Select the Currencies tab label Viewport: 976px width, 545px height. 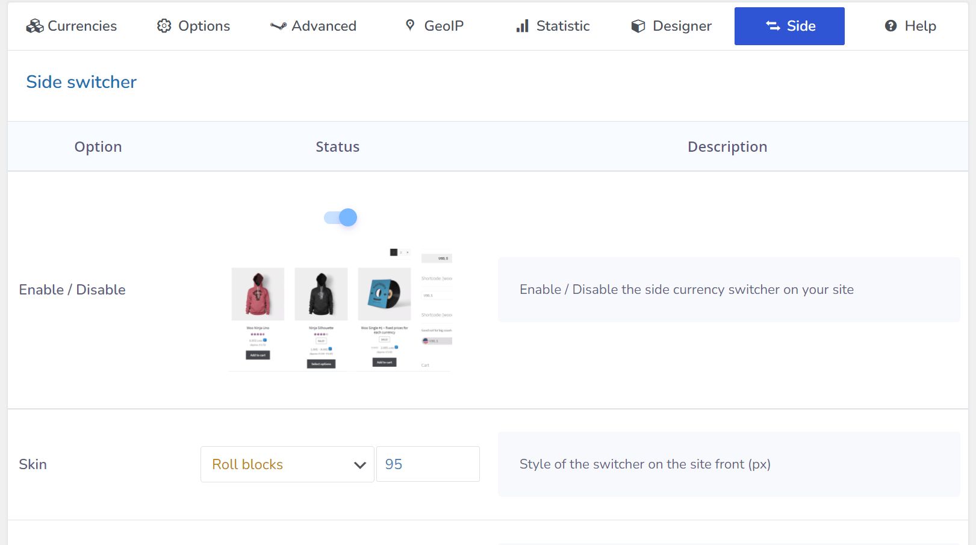click(x=82, y=26)
